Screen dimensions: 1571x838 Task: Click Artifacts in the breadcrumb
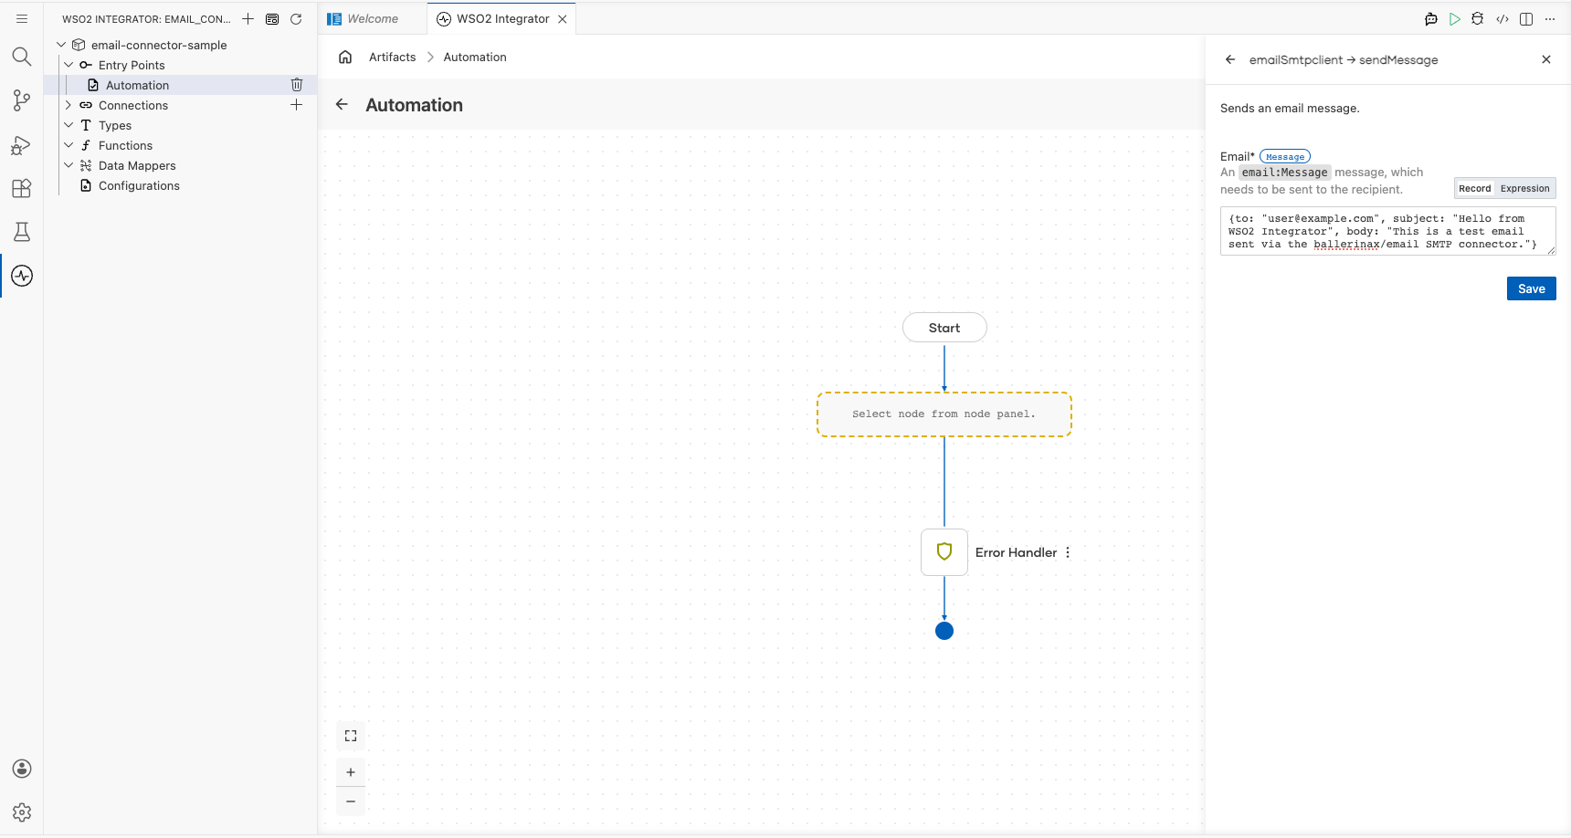[x=392, y=57]
